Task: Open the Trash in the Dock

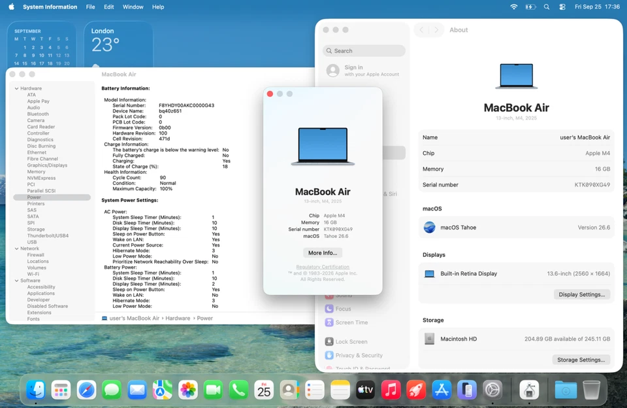Action: click(x=592, y=390)
